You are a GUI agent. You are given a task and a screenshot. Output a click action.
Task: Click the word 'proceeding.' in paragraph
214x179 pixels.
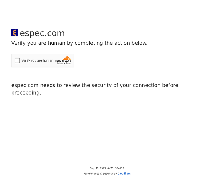pyautogui.click(x=26, y=93)
